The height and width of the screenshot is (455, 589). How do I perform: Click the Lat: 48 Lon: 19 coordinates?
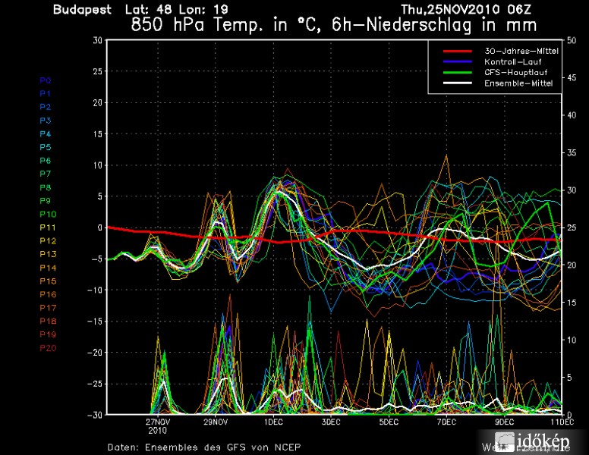point(177,9)
